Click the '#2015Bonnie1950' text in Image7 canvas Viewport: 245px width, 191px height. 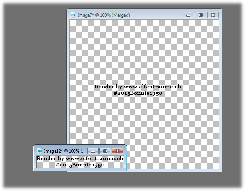click(x=138, y=93)
